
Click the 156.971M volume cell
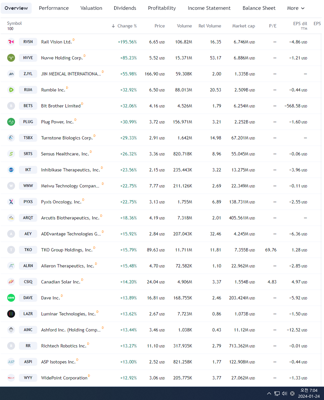point(183,122)
